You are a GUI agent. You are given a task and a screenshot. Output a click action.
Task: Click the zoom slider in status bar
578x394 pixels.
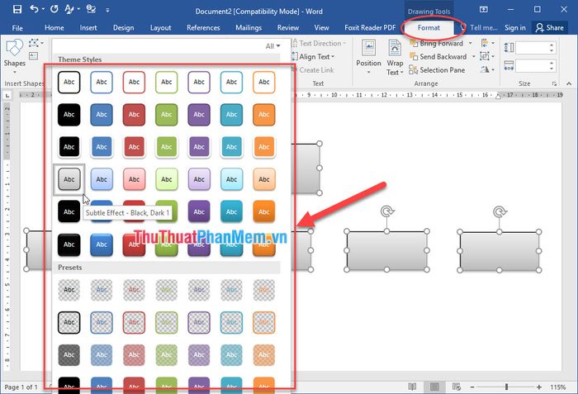[505, 387]
